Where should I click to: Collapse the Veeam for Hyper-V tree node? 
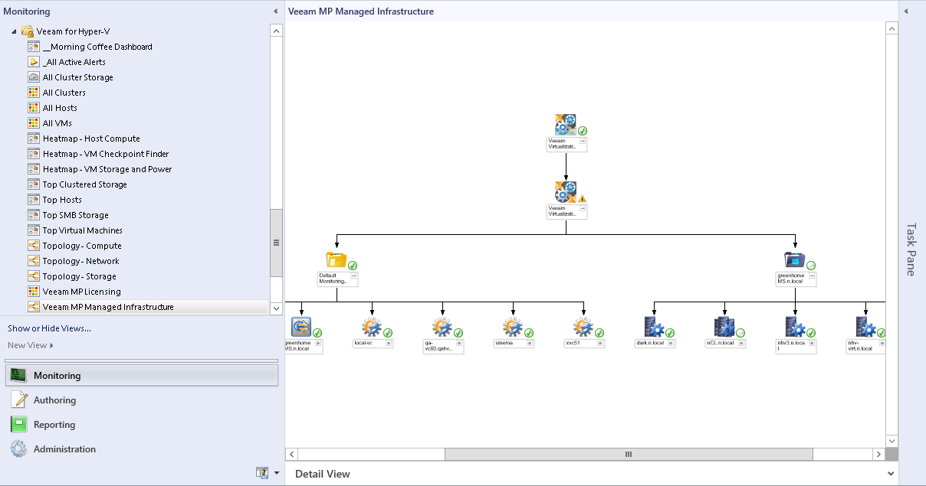point(15,31)
